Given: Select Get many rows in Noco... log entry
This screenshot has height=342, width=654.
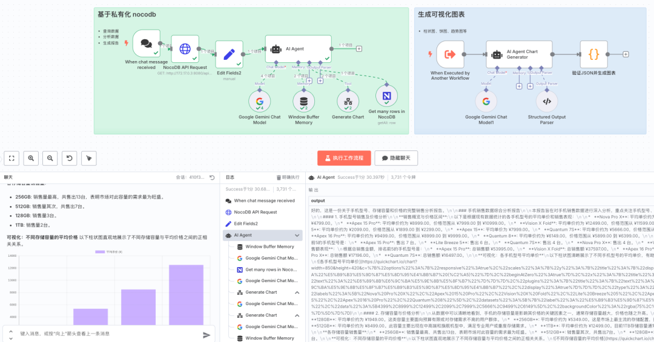Looking at the screenshot, I should [267, 269].
